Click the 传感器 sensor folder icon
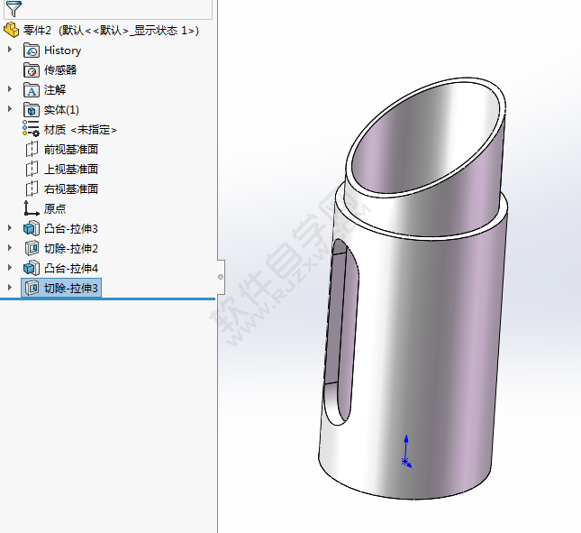This screenshot has height=533, width=581. (32, 70)
